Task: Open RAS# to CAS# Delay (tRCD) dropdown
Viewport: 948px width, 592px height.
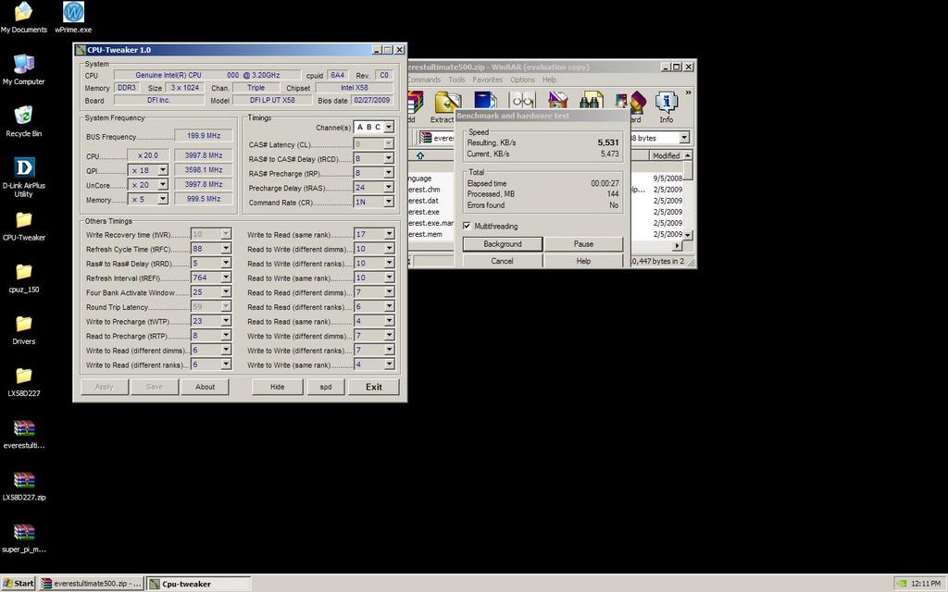Action: (389, 158)
